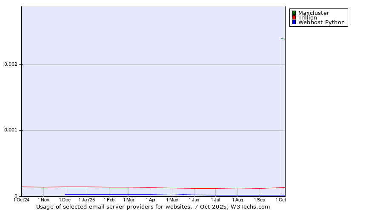Click the green Maxcluster line segment at top right

click(x=283, y=39)
